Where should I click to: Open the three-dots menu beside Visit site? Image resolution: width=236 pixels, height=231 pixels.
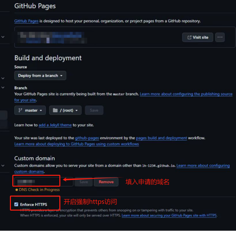(x=220, y=37)
